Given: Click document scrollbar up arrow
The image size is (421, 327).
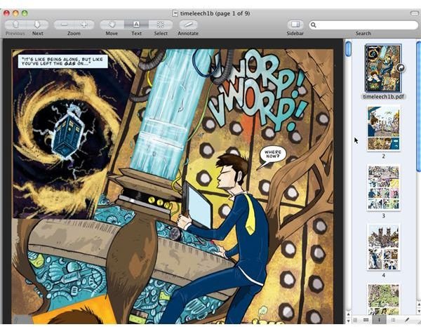Looking at the screenshot, I should 348,314.
